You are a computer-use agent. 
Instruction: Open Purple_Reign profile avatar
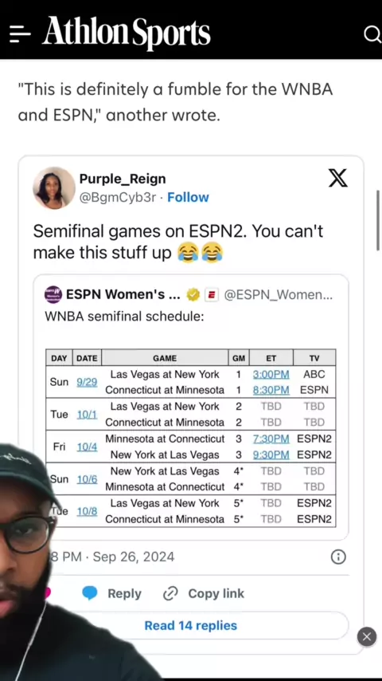click(x=54, y=188)
